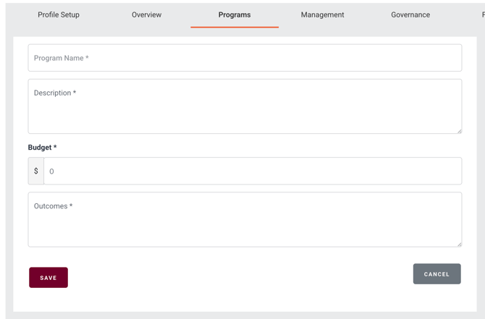Click blank space between Save and Cancel
Viewport: 485px width, 319px height.
point(239,276)
